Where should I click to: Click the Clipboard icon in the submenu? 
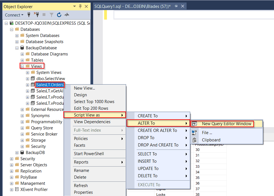click(195, 140)
